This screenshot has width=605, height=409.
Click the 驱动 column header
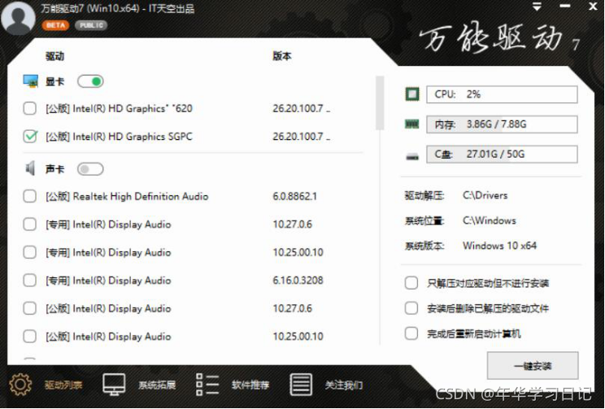[x=54, y=56]
